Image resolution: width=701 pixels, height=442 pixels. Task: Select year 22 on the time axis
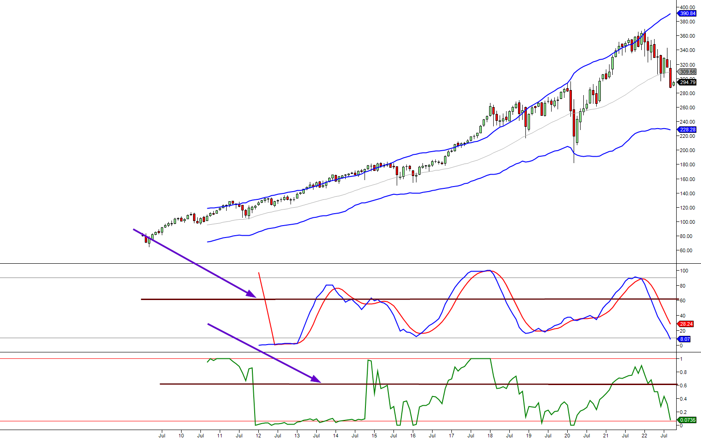tap(644, 435)
